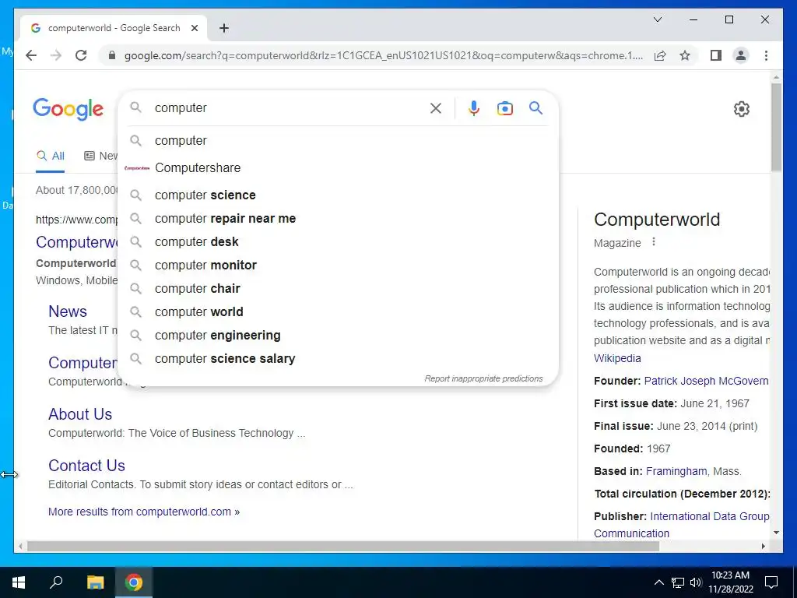
Task: Select the plain 'computer' suggestion
Action: point(338,140)
